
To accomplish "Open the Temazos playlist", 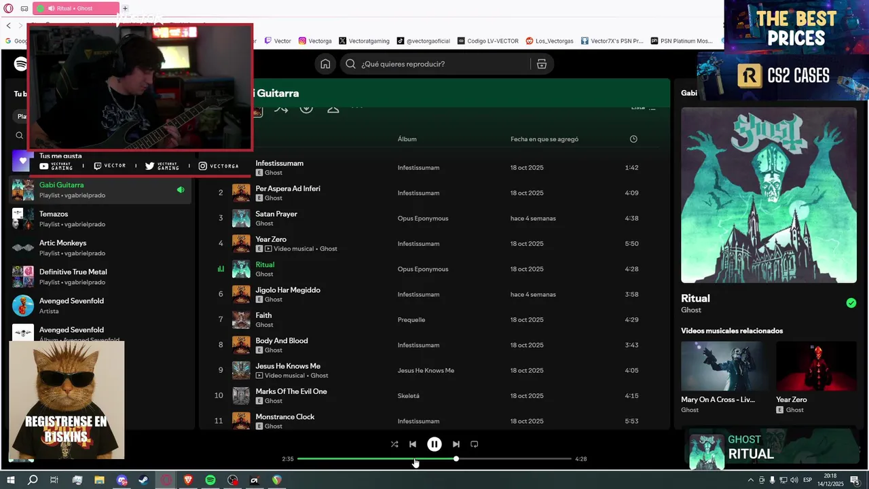I will click(x=100, y=219).
